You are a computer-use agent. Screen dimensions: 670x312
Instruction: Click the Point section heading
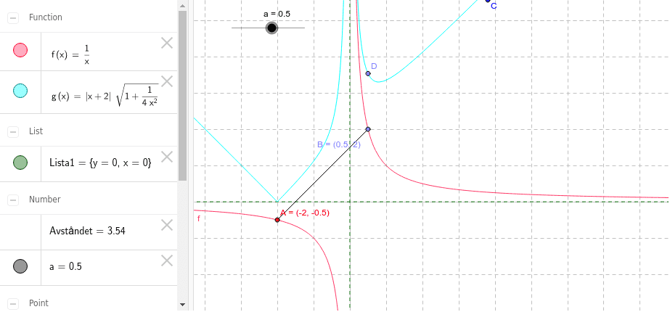39,303
